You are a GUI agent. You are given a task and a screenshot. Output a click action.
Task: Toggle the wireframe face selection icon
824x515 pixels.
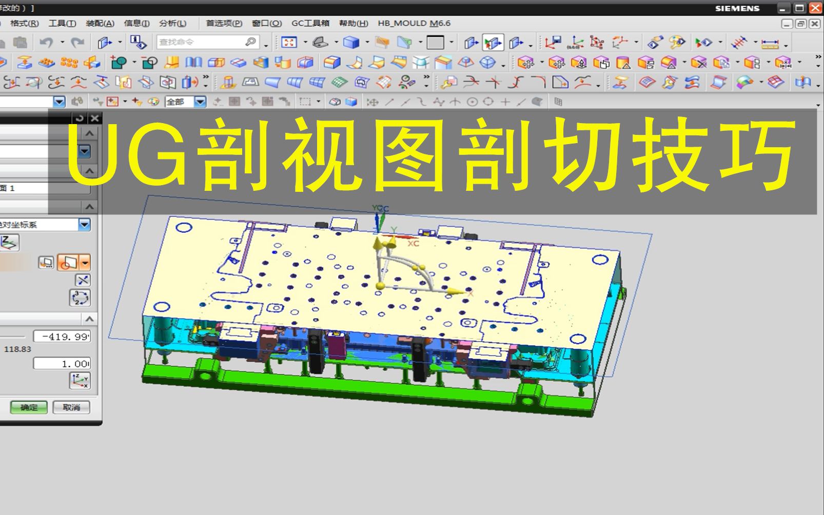[335, 102]
